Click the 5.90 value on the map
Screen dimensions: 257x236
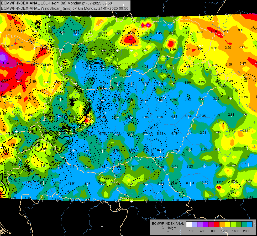point(131,67)
